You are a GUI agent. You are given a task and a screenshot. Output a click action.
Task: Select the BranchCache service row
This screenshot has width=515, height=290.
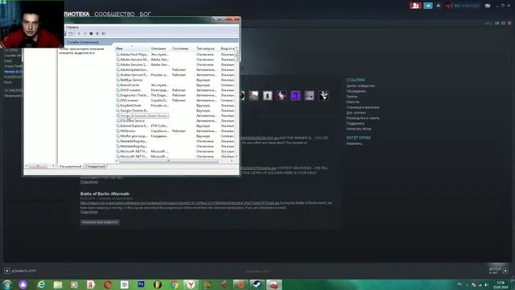(x=175, y=85)
